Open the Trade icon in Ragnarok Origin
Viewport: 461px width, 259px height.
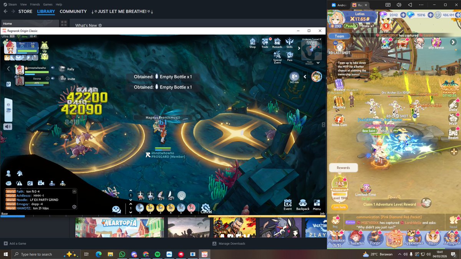[x=265, y=43]
